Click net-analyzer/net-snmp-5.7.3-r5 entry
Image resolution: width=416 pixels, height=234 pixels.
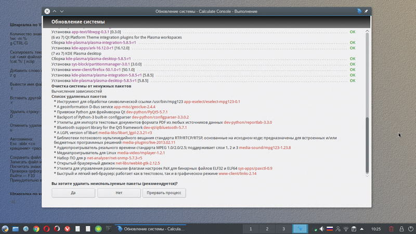pyautogui.click(x=114, y=158)
